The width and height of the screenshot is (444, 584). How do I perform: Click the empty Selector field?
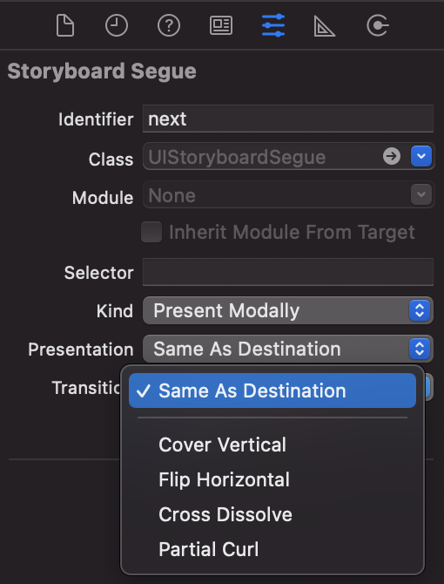point(288,272)
